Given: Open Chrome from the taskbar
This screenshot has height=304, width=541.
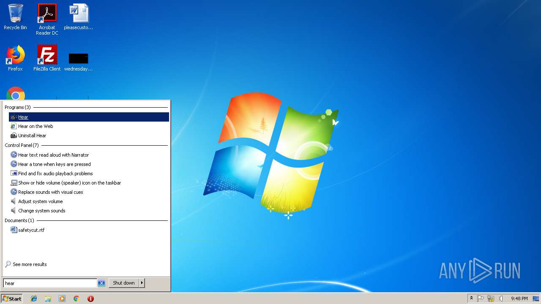Looking at the screenshot, I should coord(77,299).
